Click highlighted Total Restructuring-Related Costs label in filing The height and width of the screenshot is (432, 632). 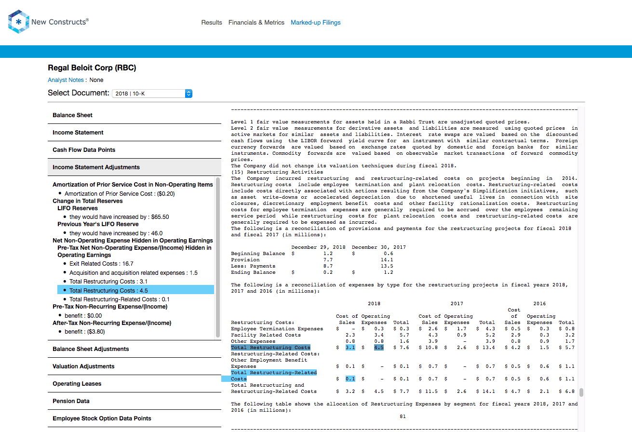(274, 373)
